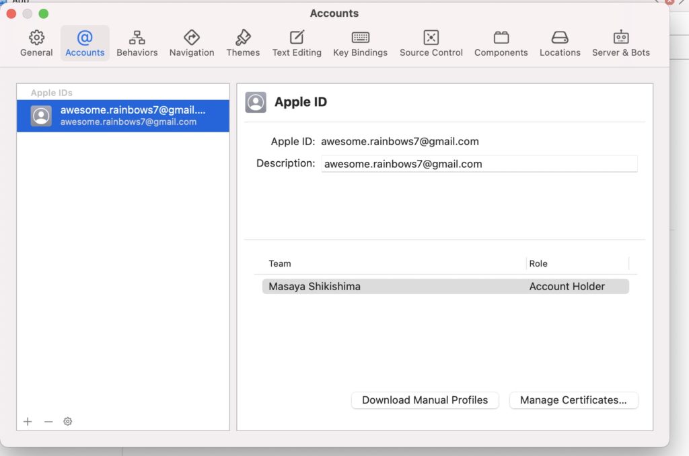Screen dimensions: 689x456
Task: Open Server & Bots preferences
Action: 621,44
